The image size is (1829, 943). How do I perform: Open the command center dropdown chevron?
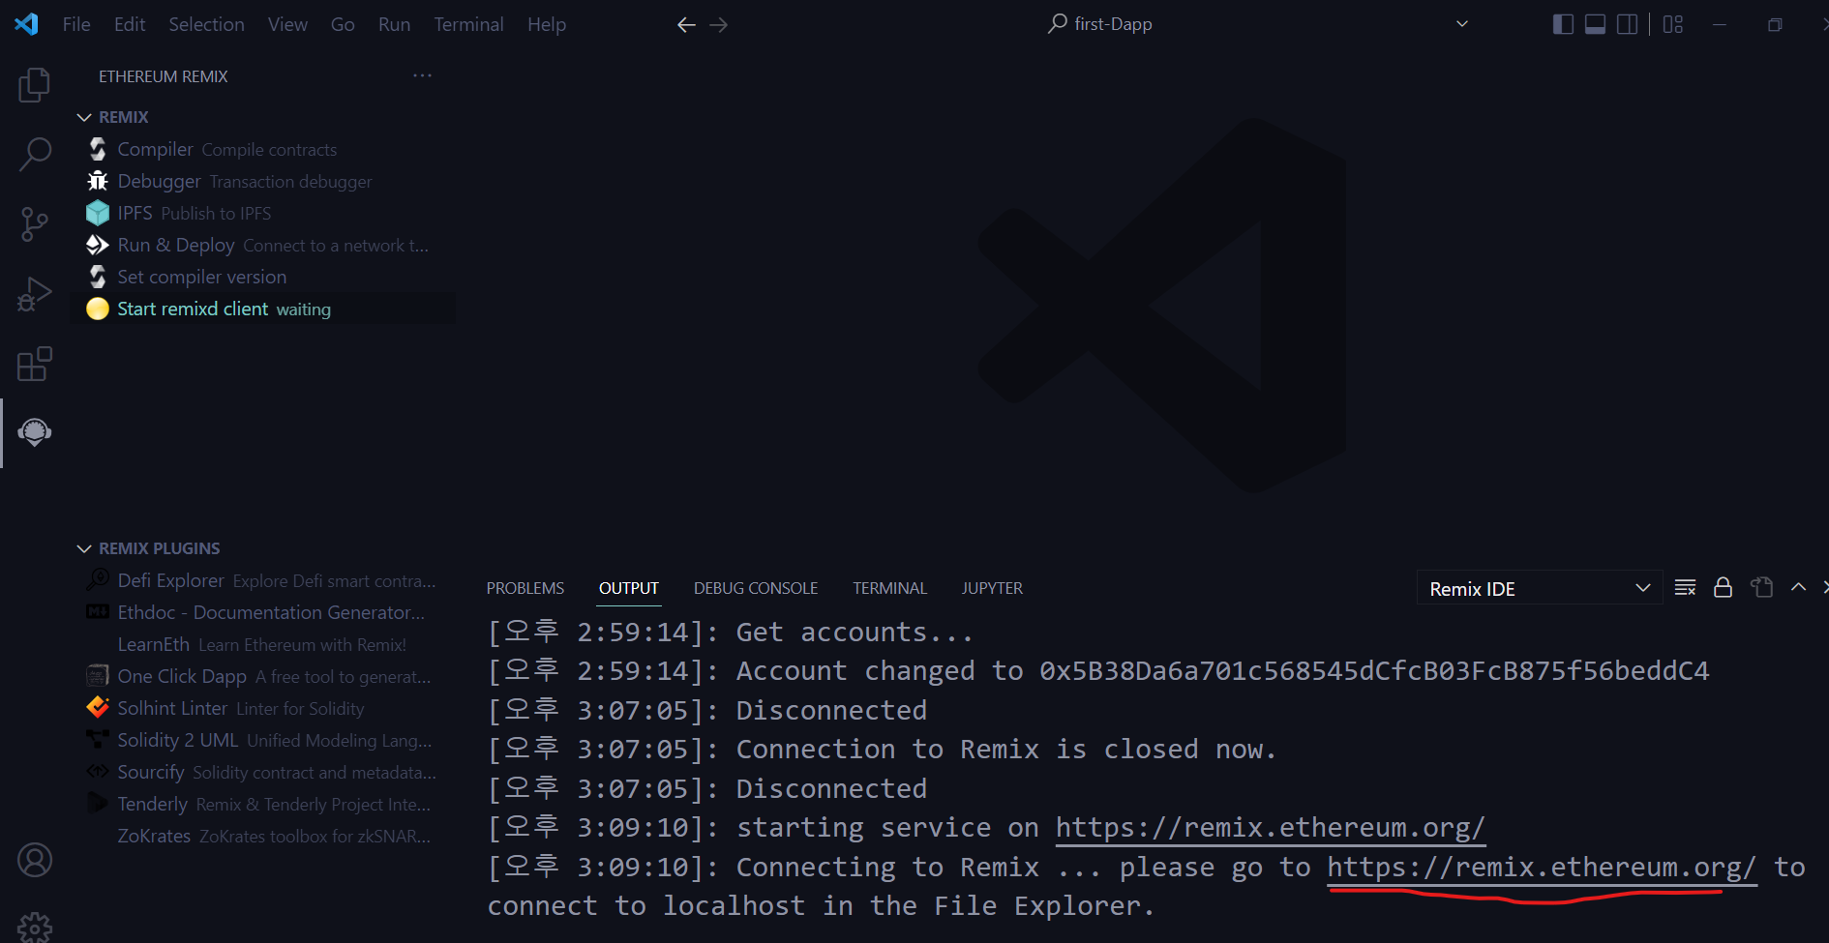coord(1462,24)
